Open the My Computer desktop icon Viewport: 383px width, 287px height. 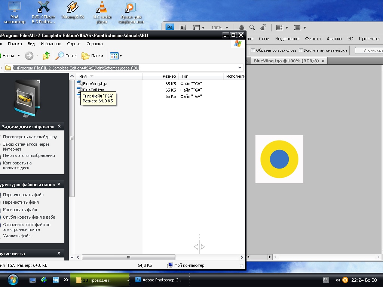pos(15,12)
